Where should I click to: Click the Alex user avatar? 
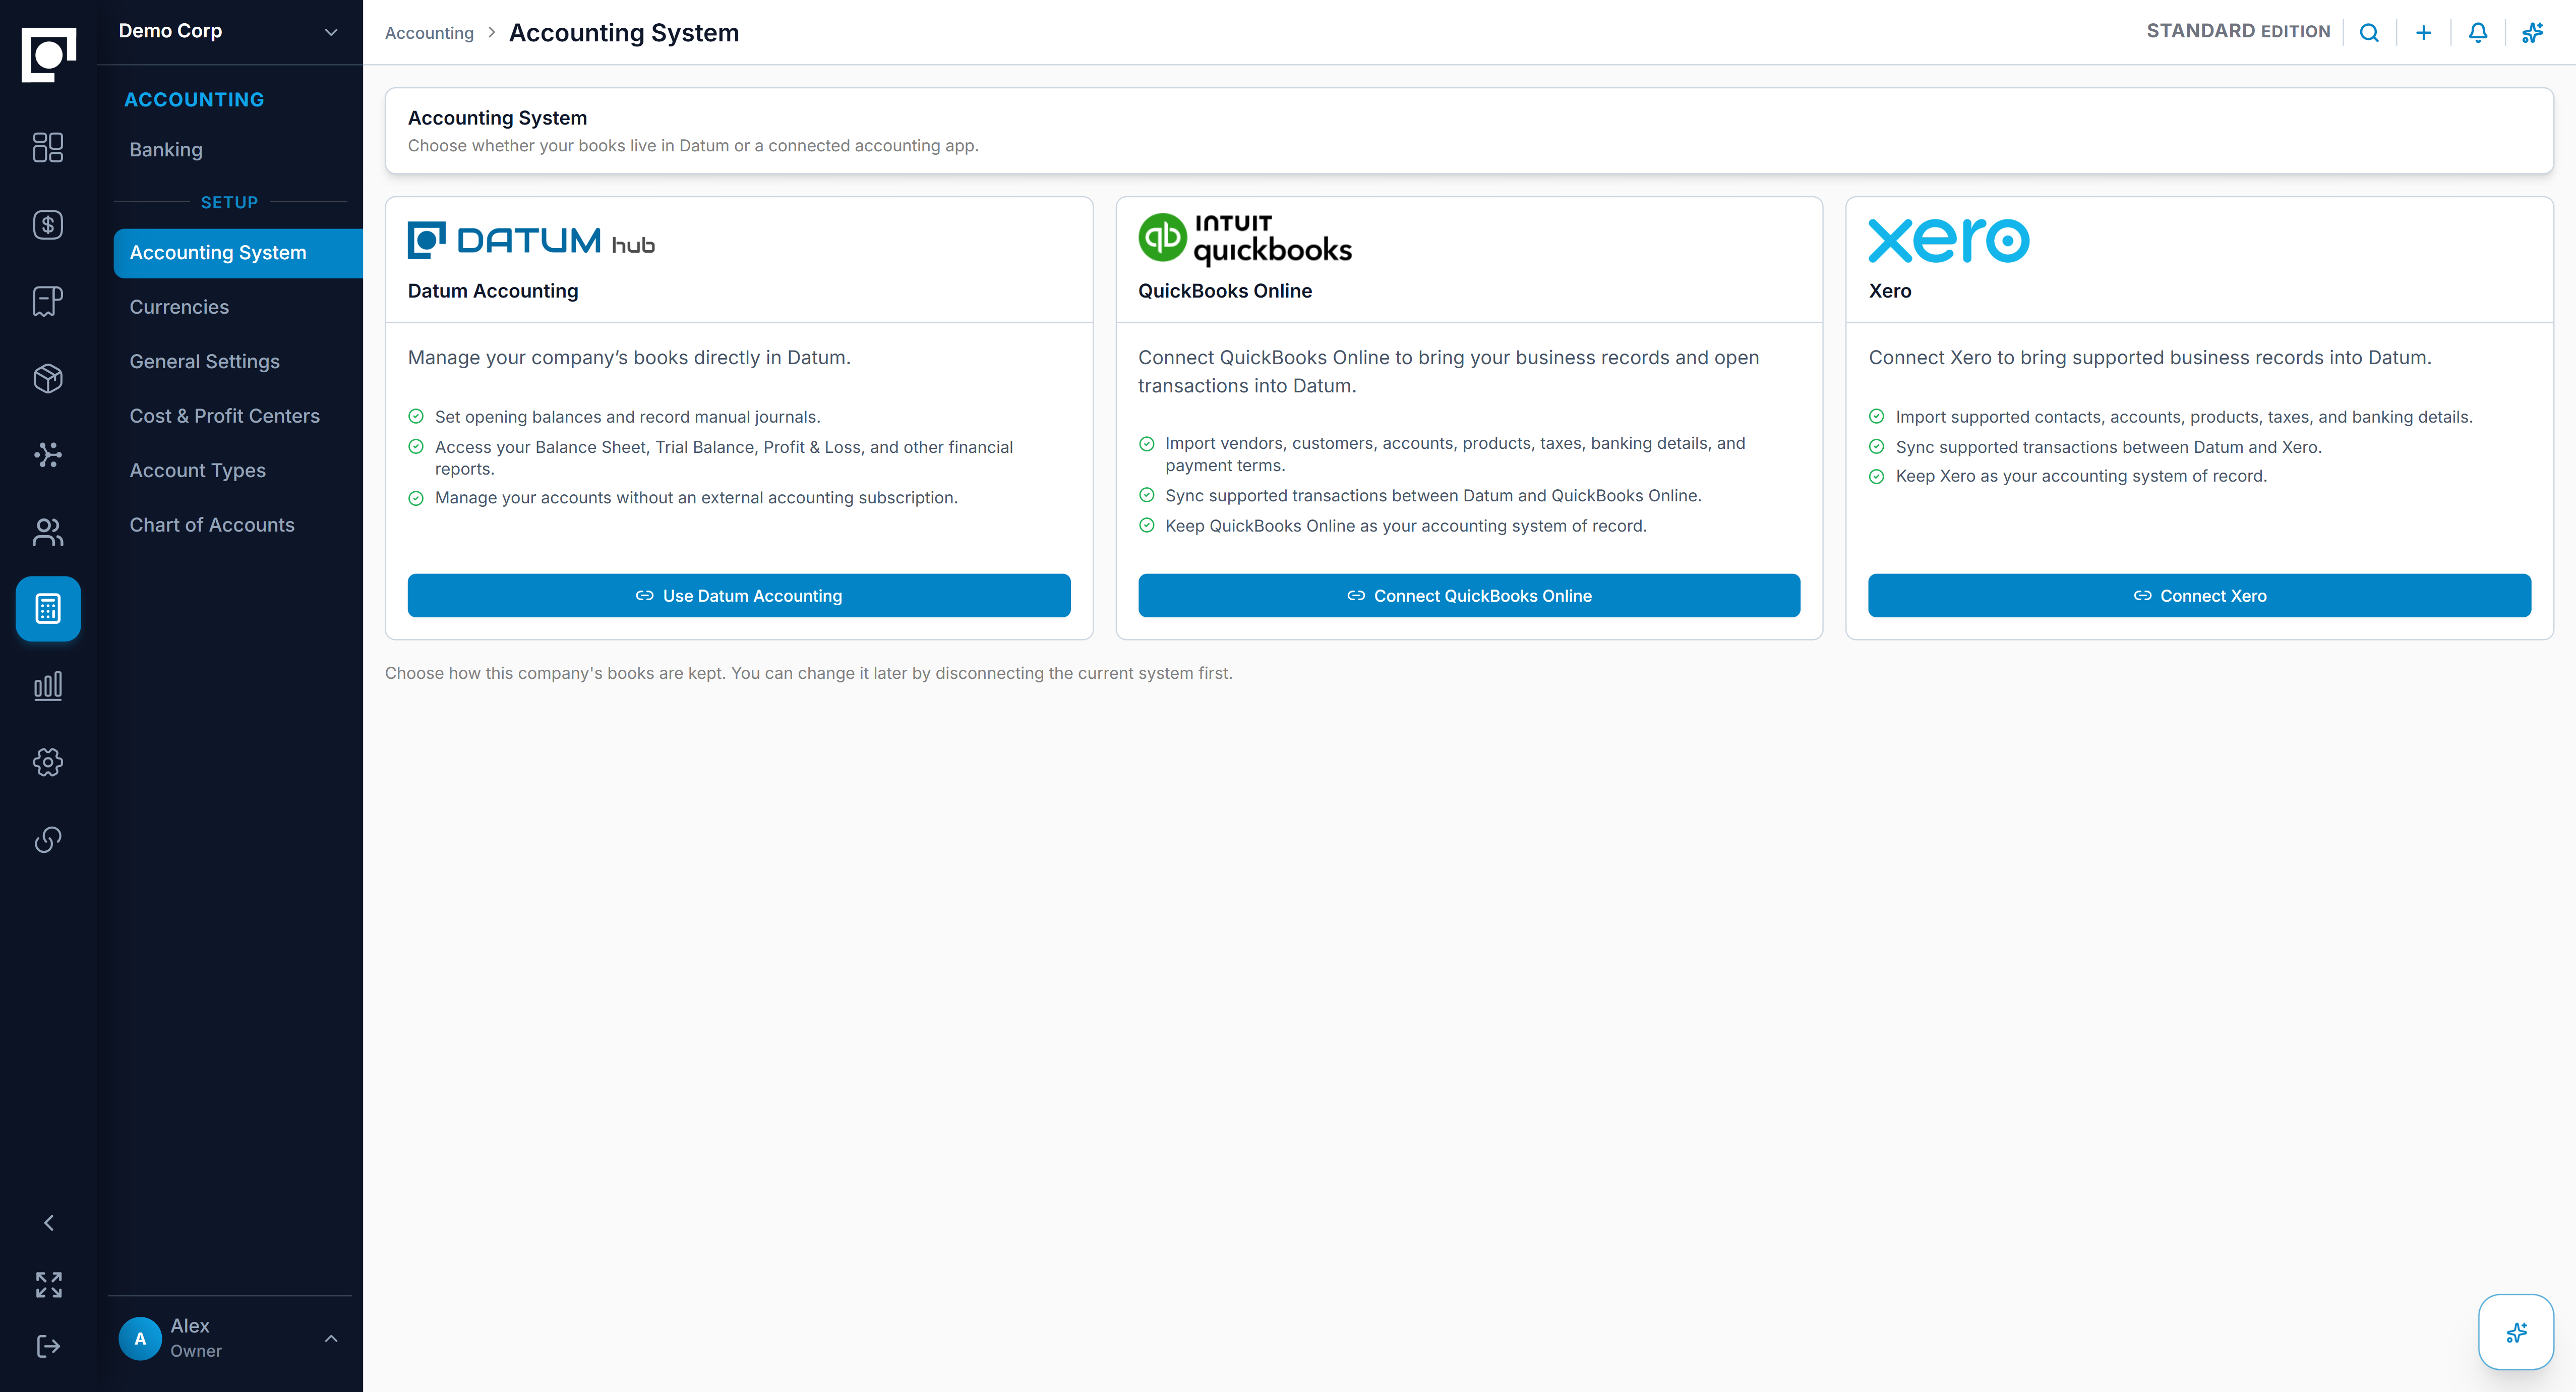click(x=140, y=1338)
